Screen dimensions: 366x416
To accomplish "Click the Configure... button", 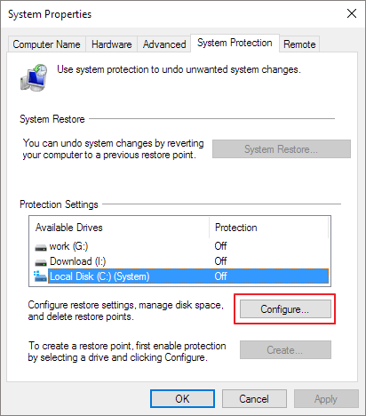I will click(x=285, y=309).
